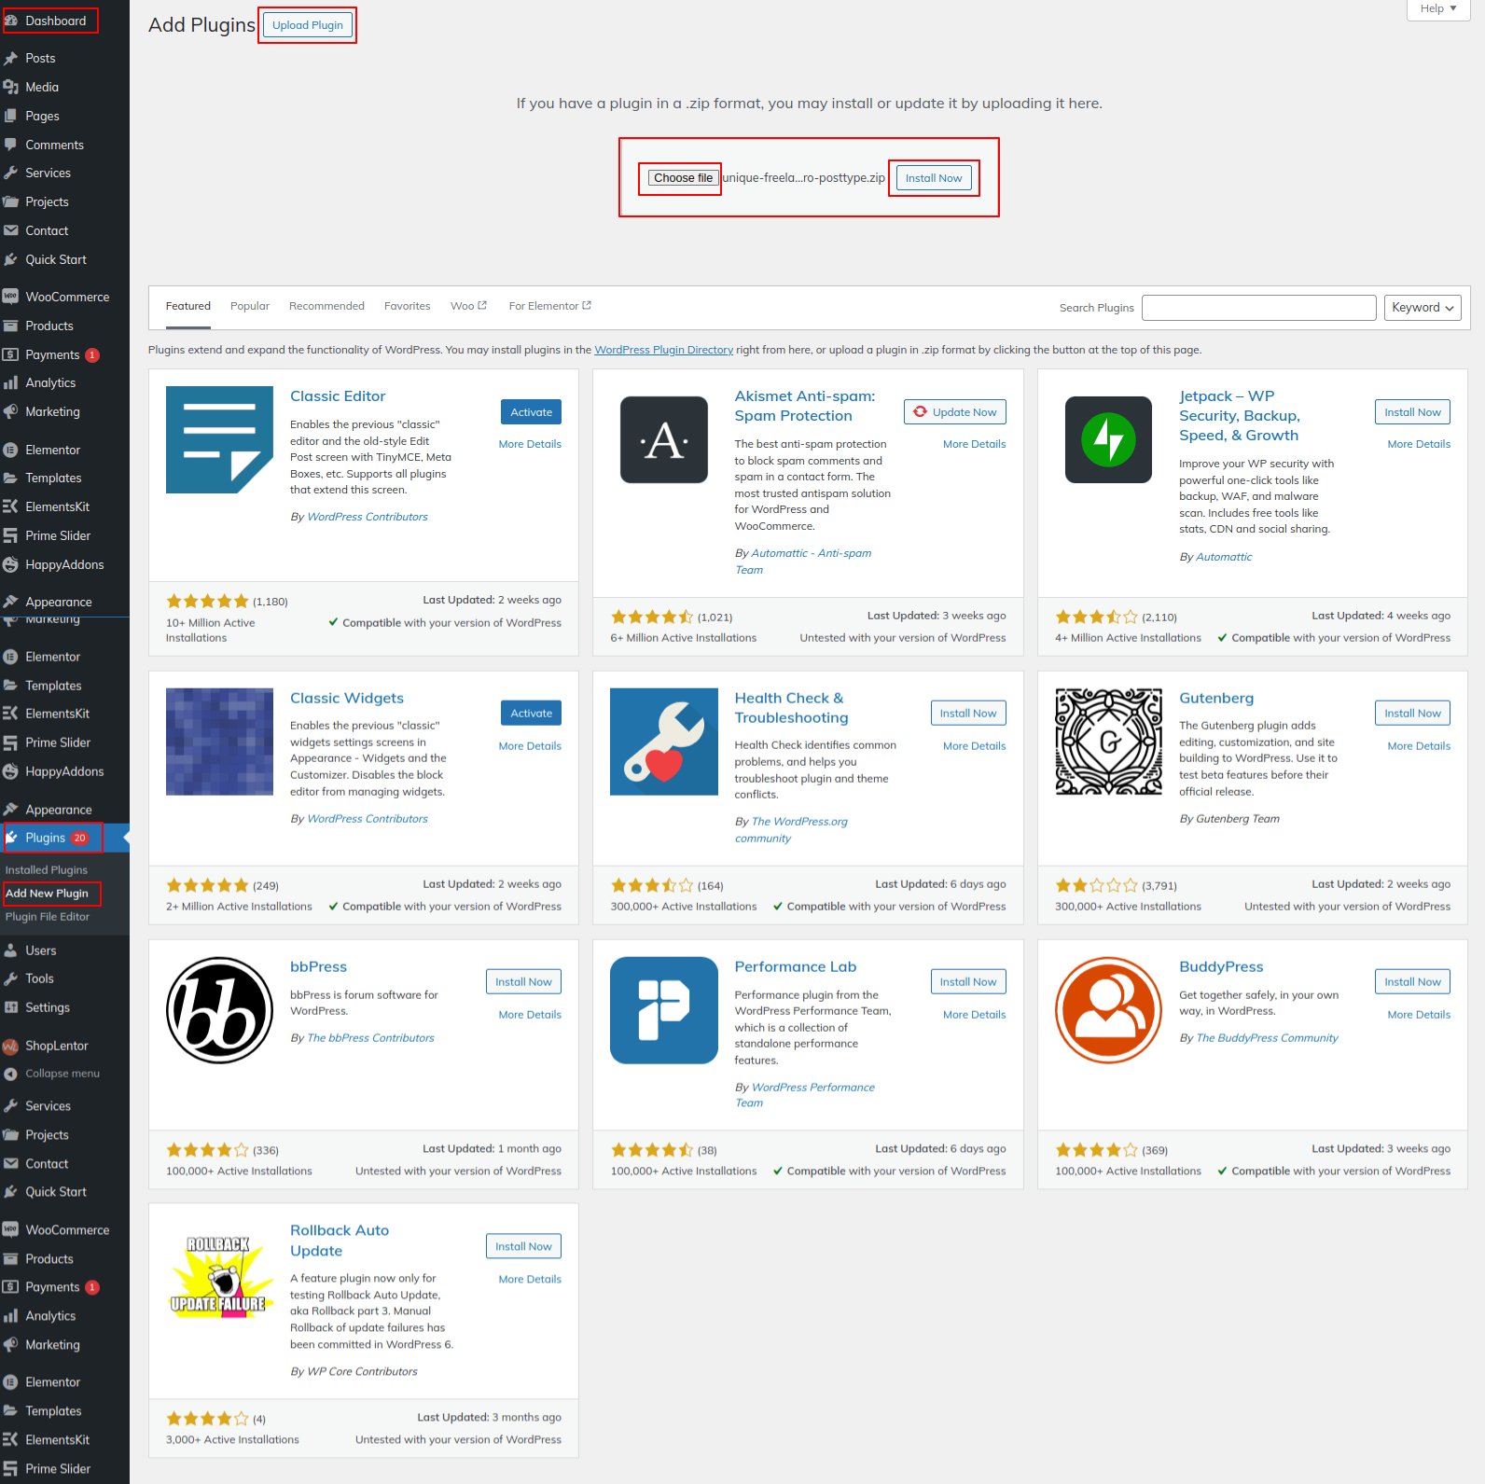The height and width of the screenshot is (1484, 1485).
Task: Click the Performance Lab plugin icon
Action: (x=663, y=1010)
